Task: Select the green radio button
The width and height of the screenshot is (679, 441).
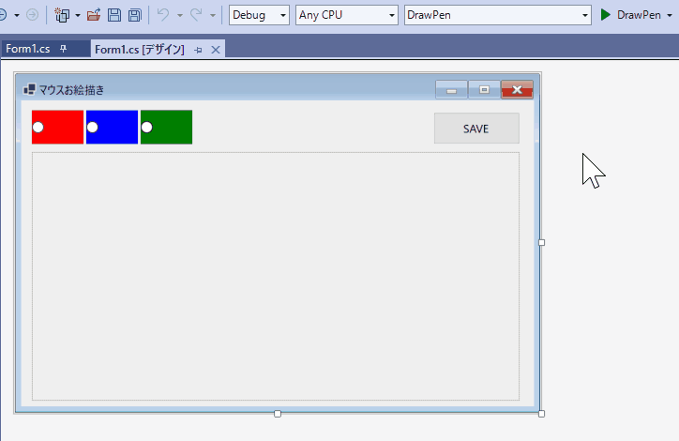Action: pos(147,127)
